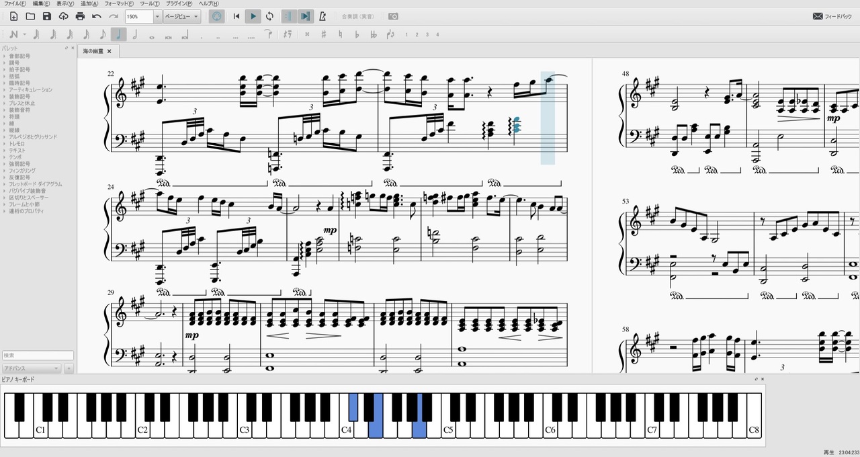Undo the last action
This screenshot has height=457, width=860.
click(97, 16)
